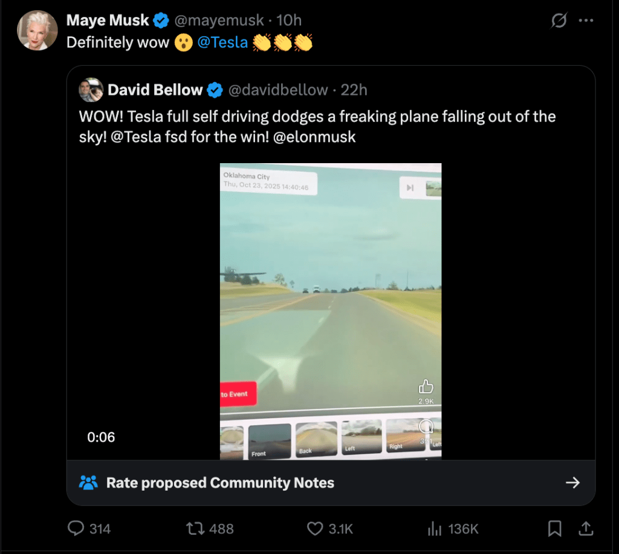Click the Grok explain-post icon
Screen dimensions: 619x554
[559, 21]
